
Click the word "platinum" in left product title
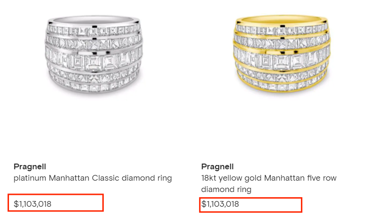click(29, 178)
